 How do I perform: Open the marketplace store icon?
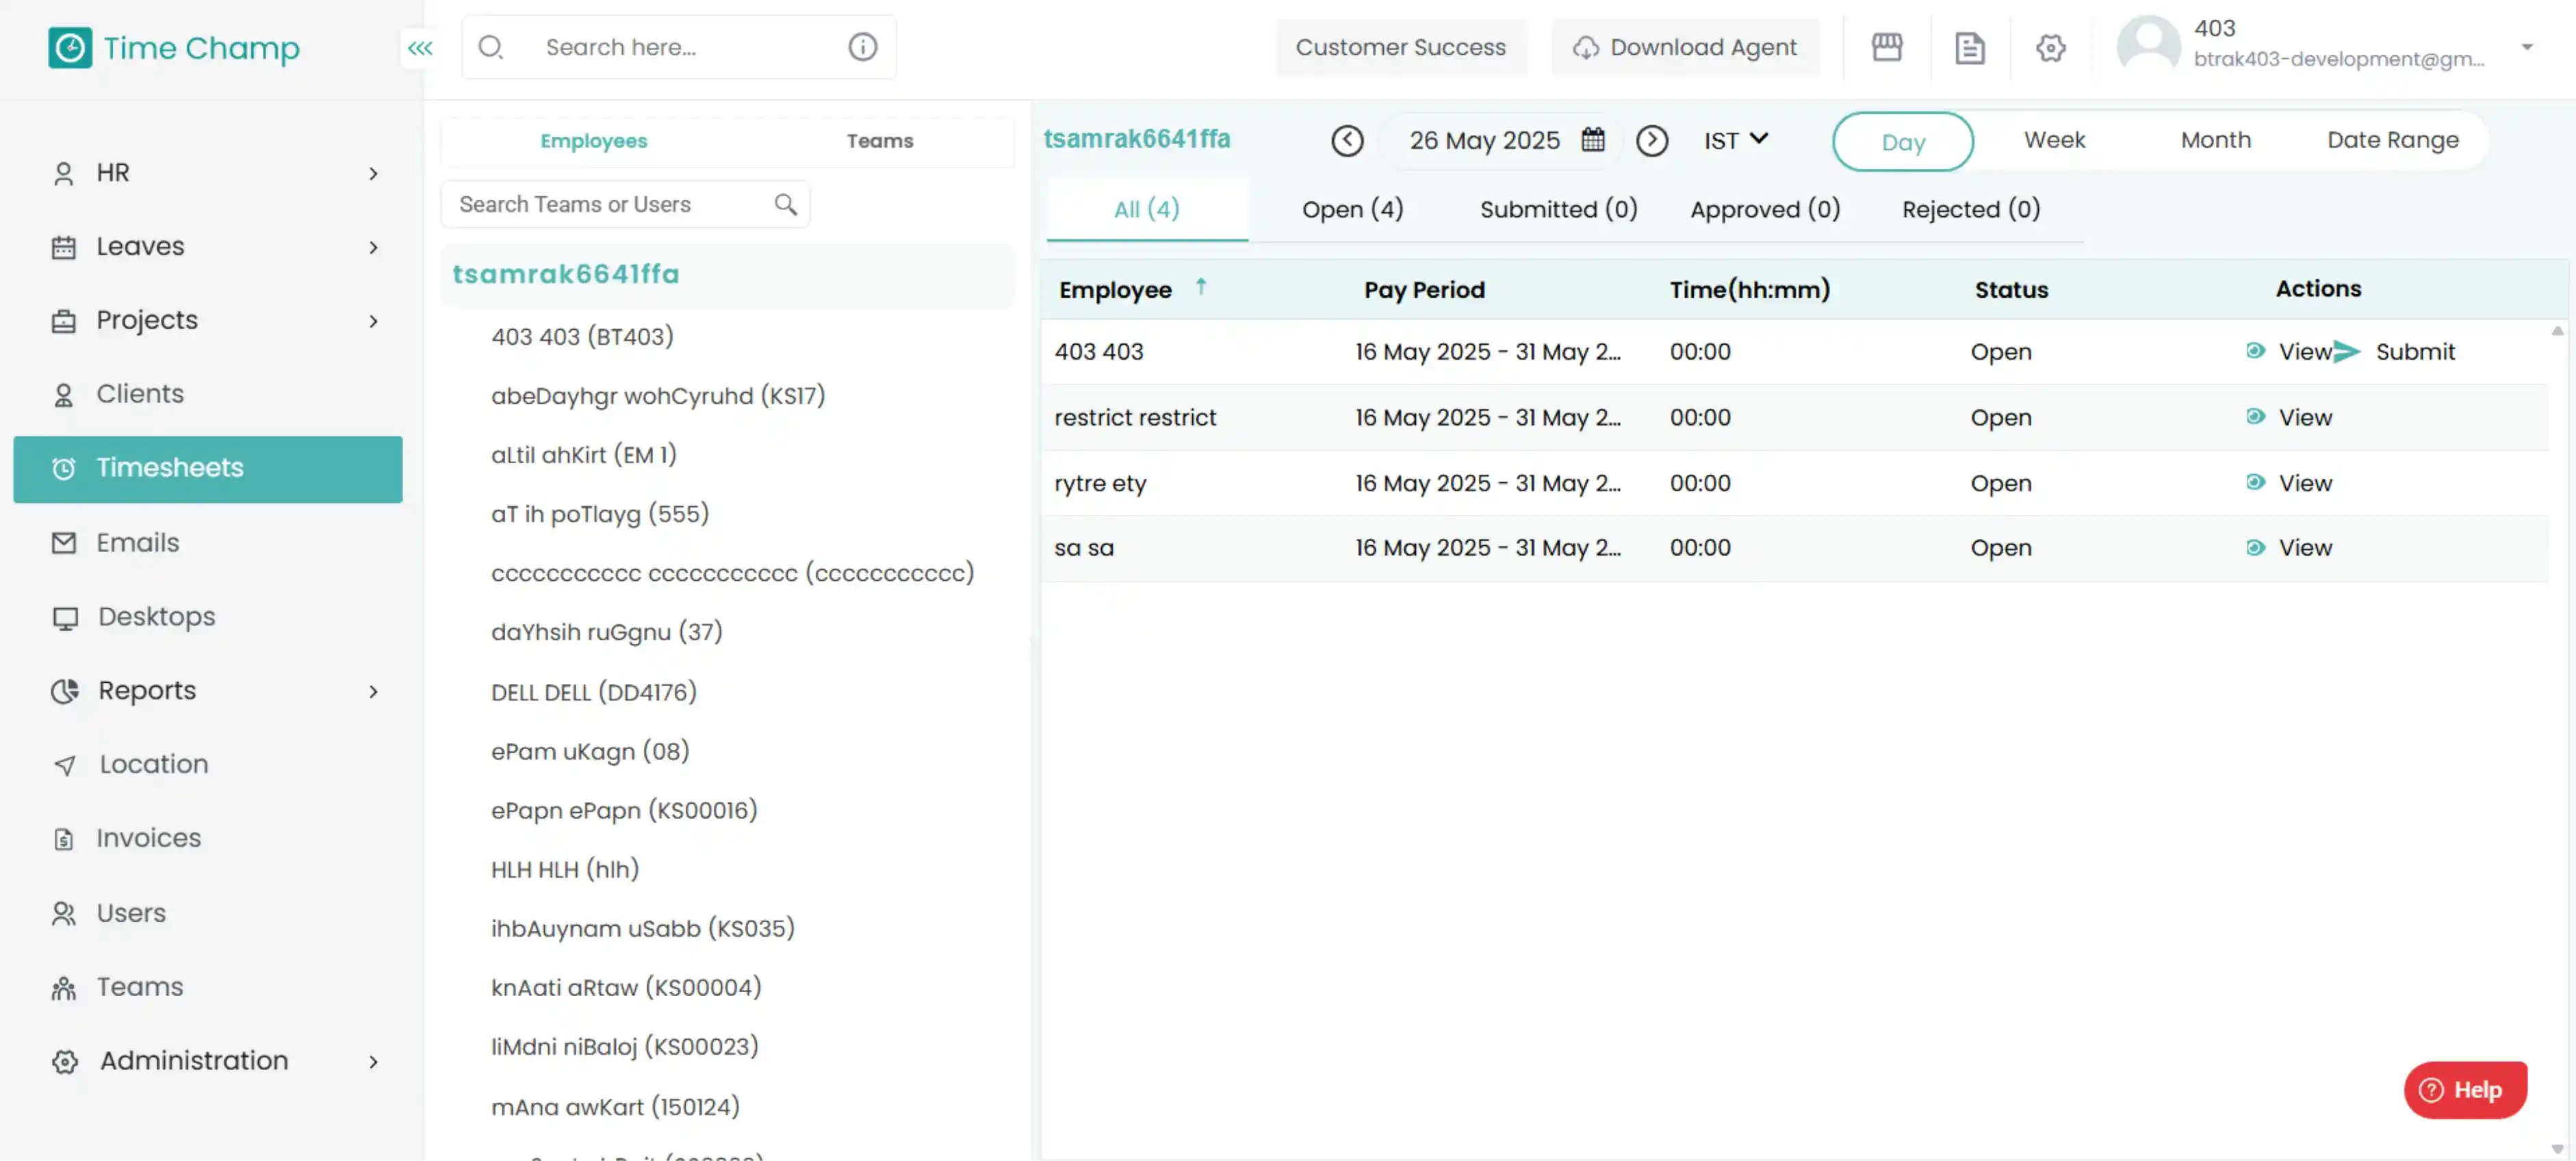click(x=1886, y=47)
